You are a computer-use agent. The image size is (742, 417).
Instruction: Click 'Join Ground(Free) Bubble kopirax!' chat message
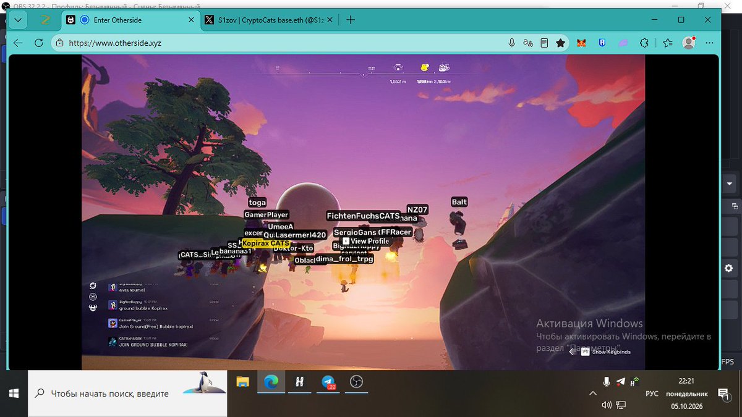tap(155, 326)
